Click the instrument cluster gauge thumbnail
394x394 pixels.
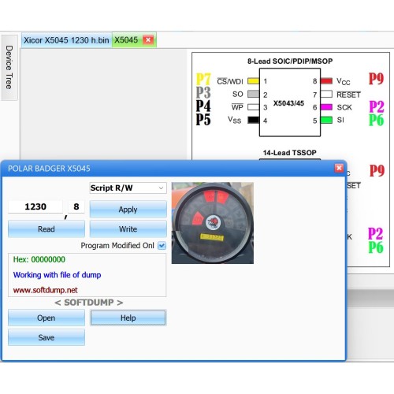tap(213, 223)
